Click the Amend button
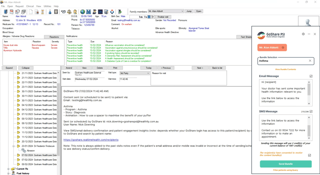The width and height of the screenshot is (320, 175). tap(69, 68)
